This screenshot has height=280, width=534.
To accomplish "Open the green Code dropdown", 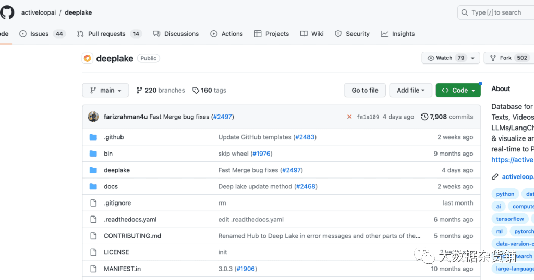I will coord(458,90).
